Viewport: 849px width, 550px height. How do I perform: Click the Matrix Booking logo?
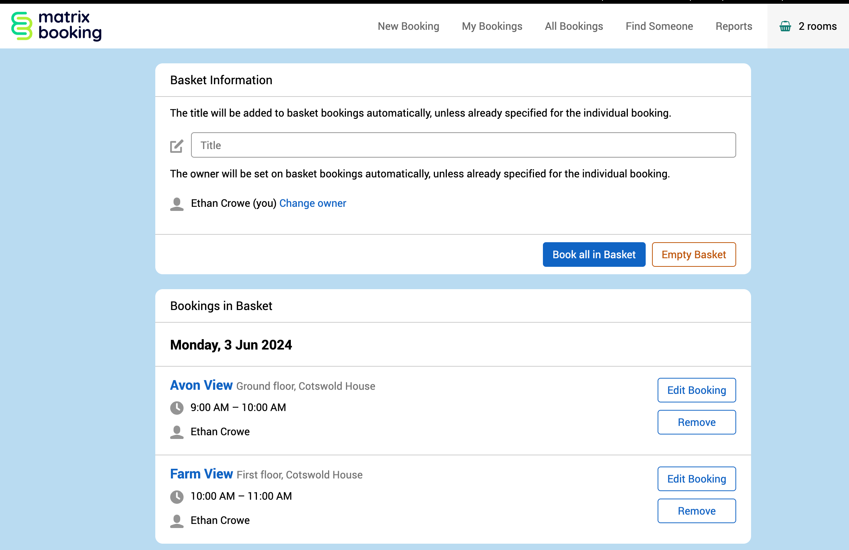(x=56, y=26)
